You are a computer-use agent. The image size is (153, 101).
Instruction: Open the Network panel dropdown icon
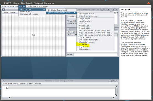click(x=3, y=9)
